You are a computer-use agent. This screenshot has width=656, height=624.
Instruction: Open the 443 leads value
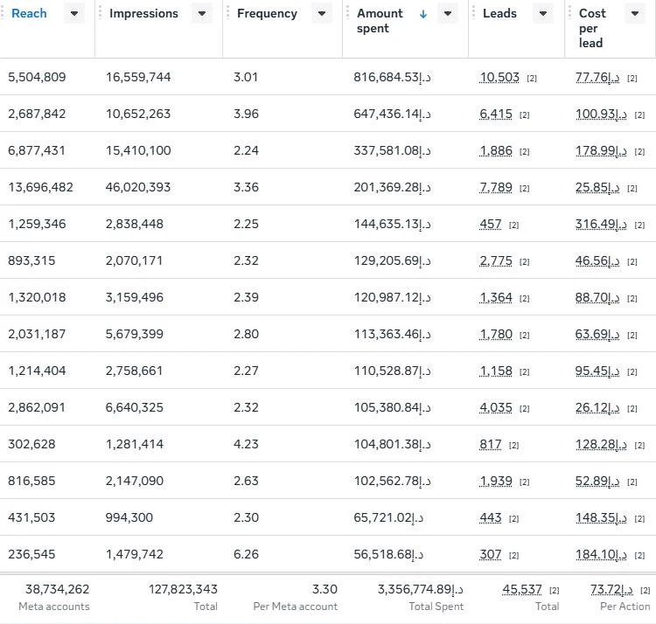tap(491, 518)
